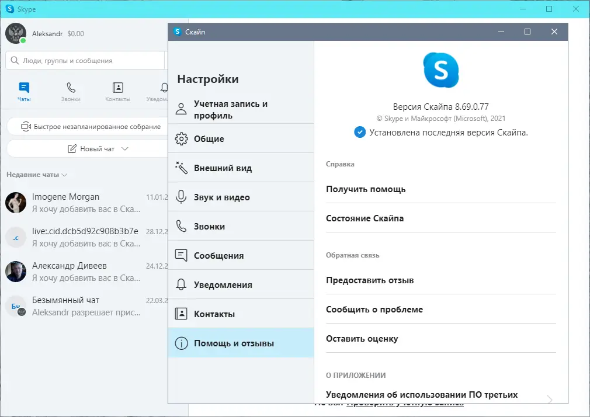Open the Уведомления bell icon
The image size is (590, 417).
pyautogui.click(x=163, y=88)
